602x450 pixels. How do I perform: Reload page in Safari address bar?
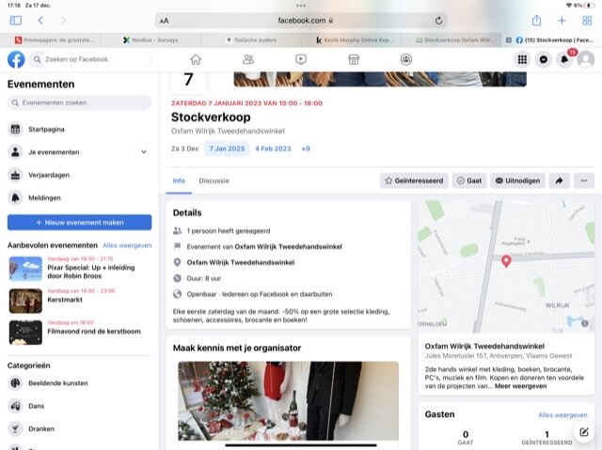[x=439, y=20]
